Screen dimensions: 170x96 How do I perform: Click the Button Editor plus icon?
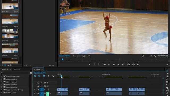click(x=167, y=65)
